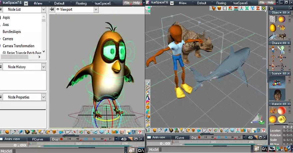Select the red sphere material in Materials library
The image size is (293, 153).
click(282, 110)
